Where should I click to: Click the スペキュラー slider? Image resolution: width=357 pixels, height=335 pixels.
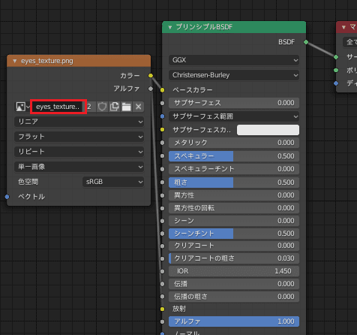pos(234,156)
